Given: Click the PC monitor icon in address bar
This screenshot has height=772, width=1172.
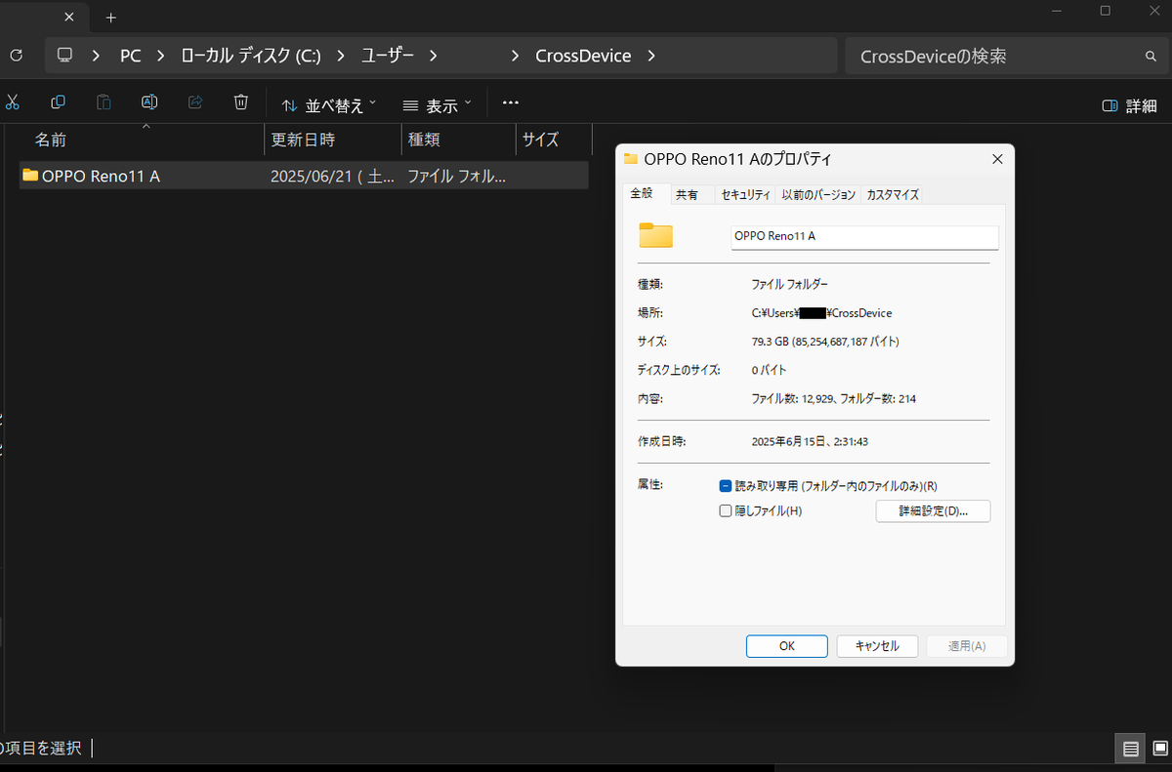Looking at the screenshot, I should point(65,56).
